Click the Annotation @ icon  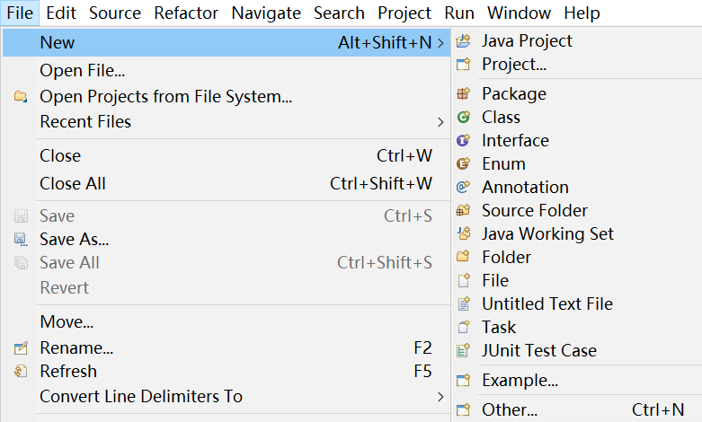click(x=464, y=187)
